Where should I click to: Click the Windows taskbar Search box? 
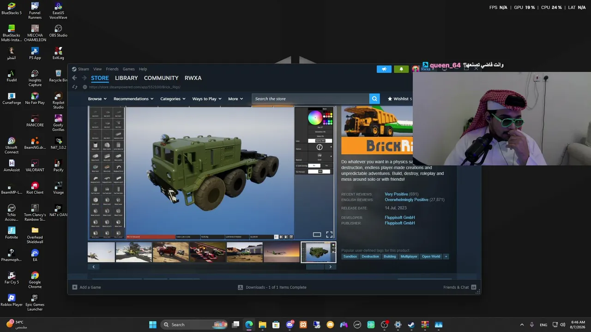(194, 325)
